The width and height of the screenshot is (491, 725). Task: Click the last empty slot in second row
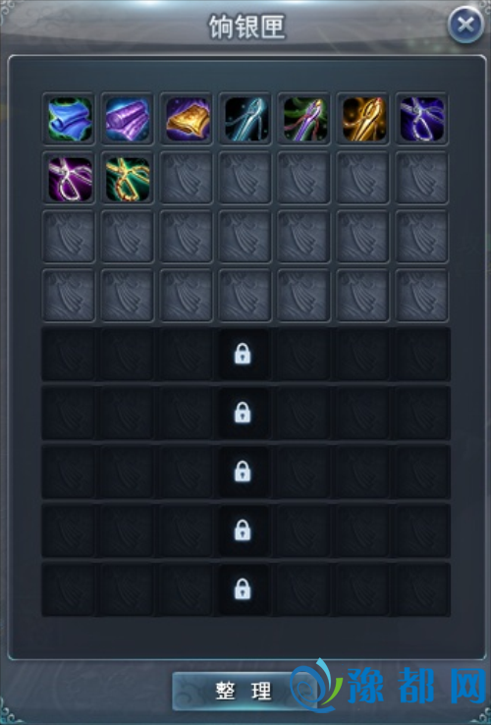coord(422,178)
